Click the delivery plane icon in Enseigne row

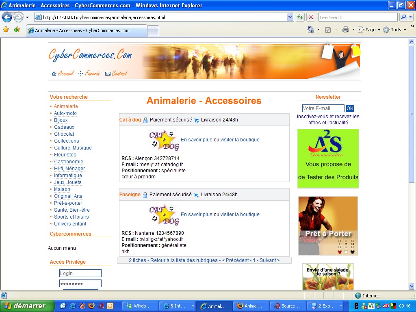click(196, 195)
